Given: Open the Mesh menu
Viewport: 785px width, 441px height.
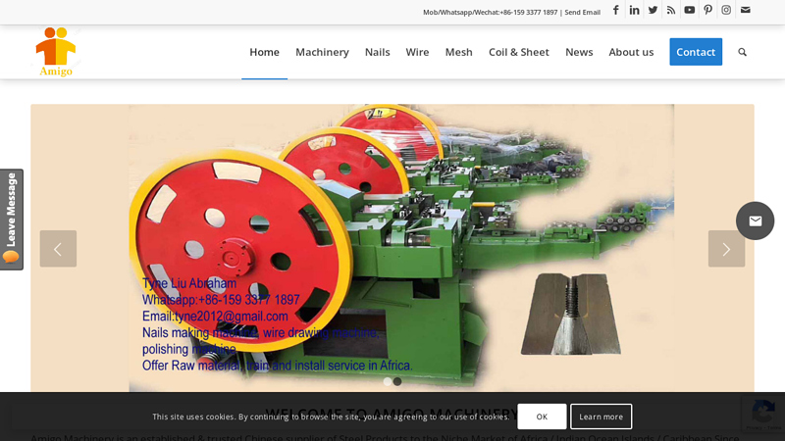Looking at the screenshot, I should coord(458,52).
